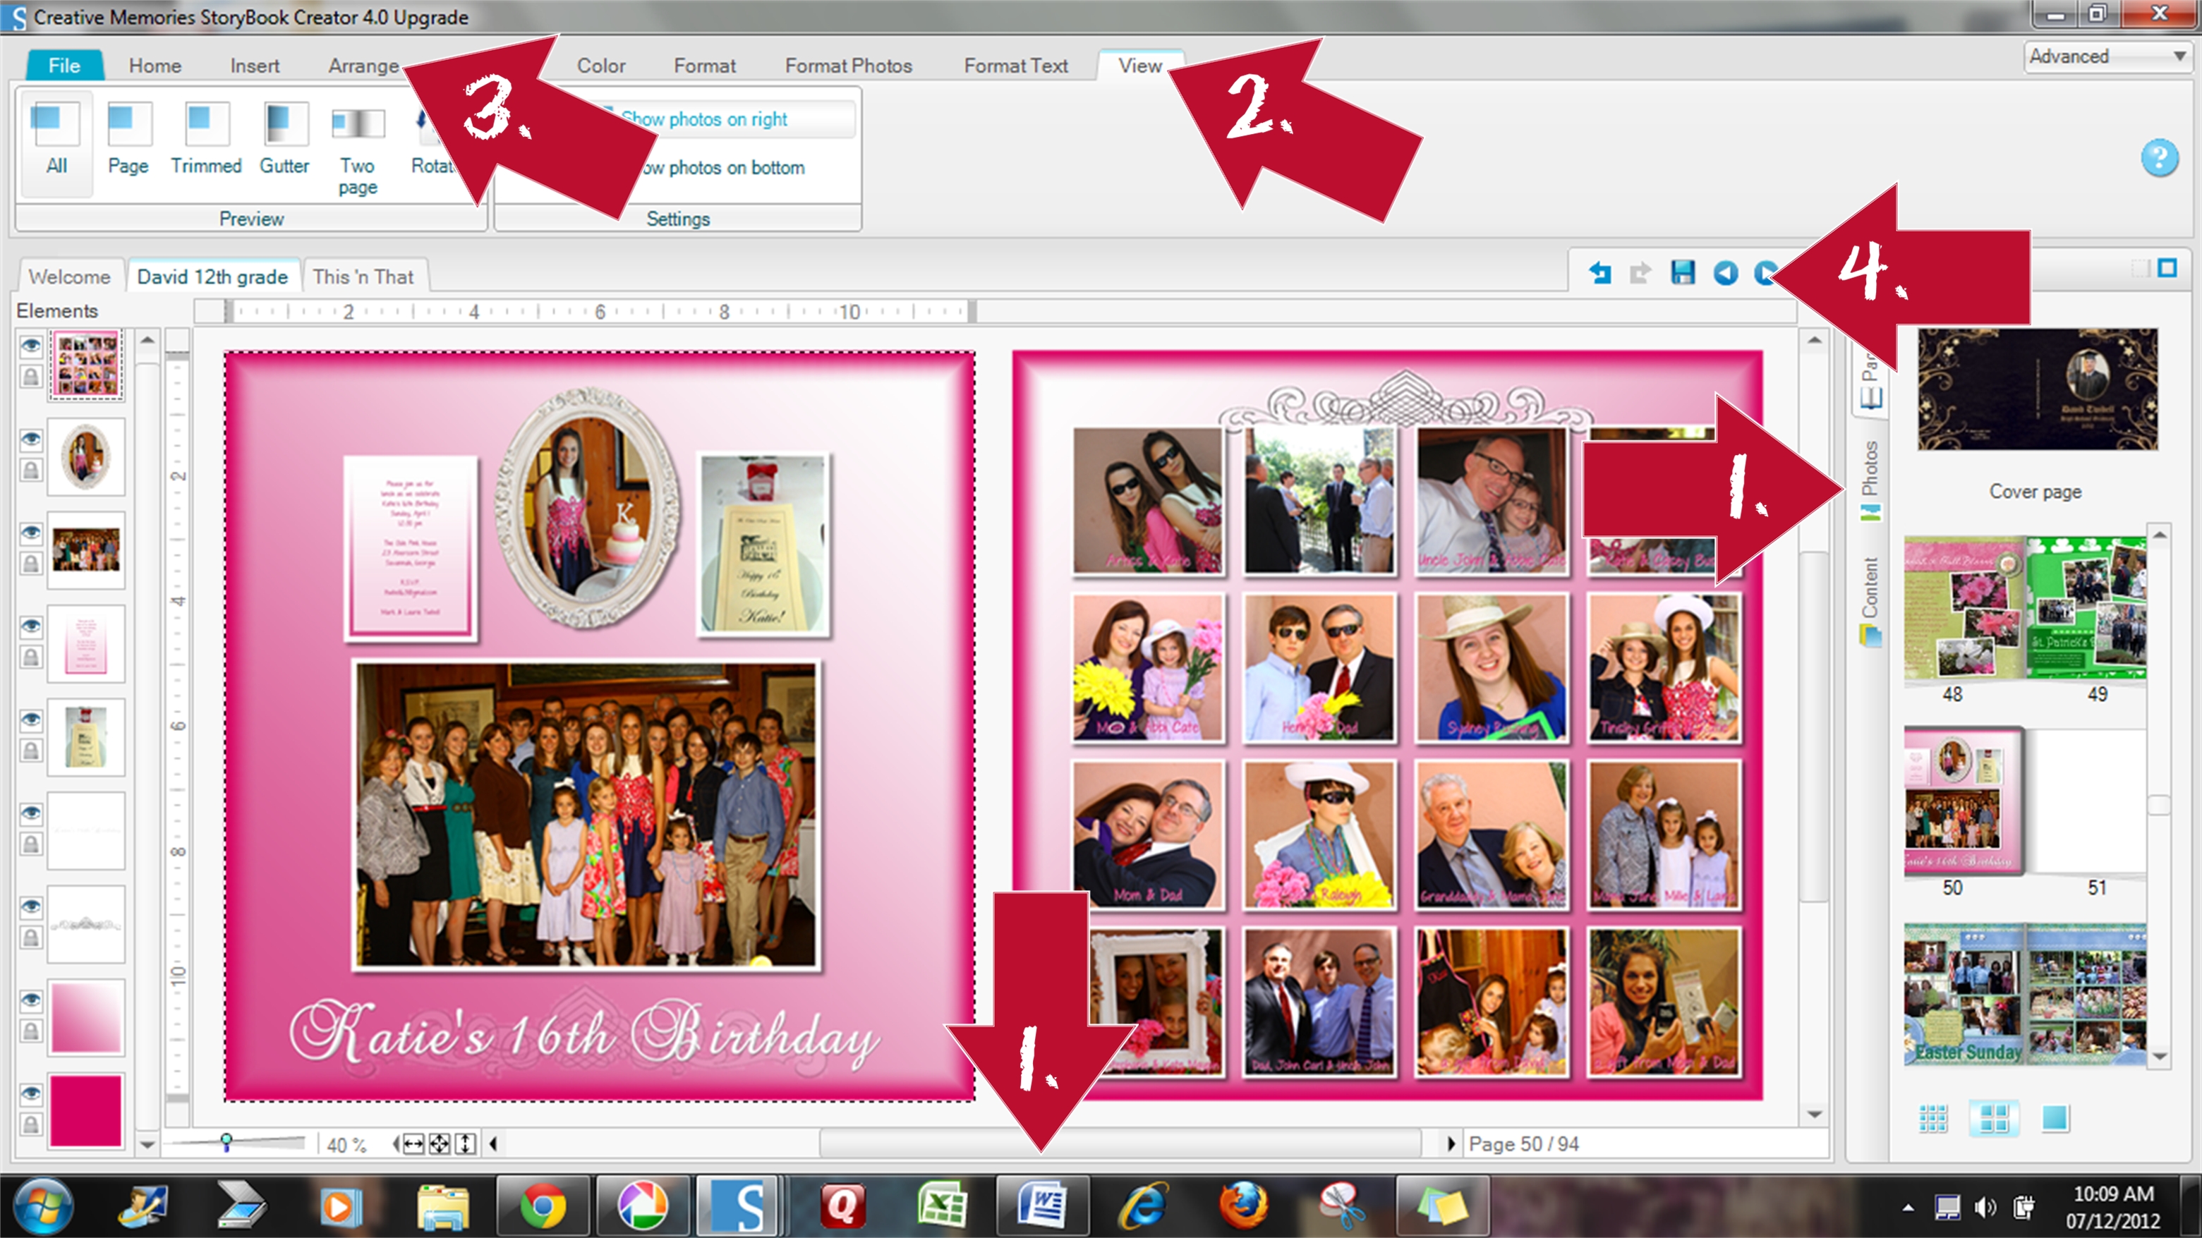Hide the top element via eye icon

31,346
